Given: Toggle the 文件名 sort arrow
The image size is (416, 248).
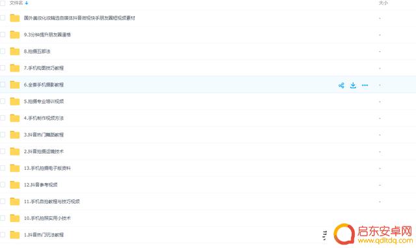Looking at the screenshot, I should pyautogui.click(x=27, y=3).
